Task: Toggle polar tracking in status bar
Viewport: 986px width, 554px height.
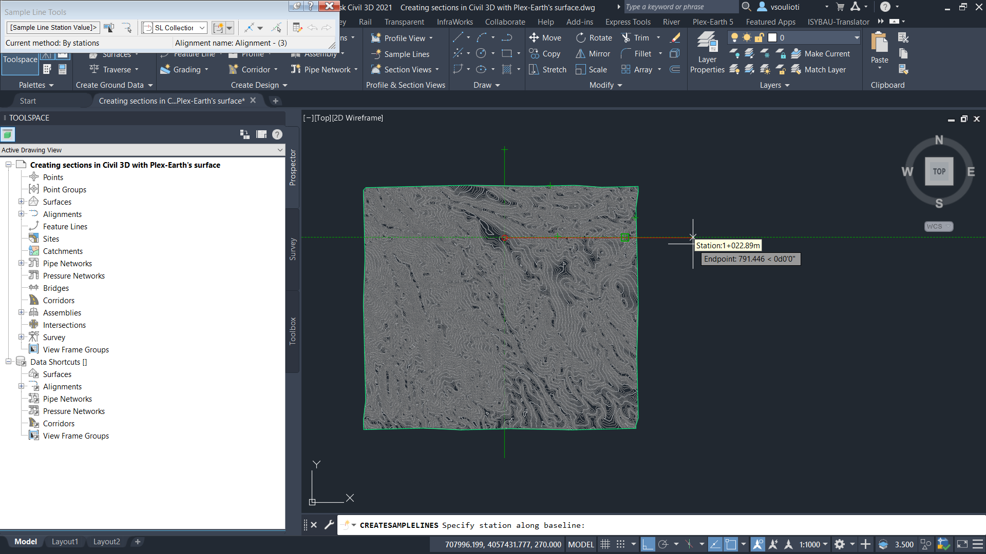Action: (663, 544)
